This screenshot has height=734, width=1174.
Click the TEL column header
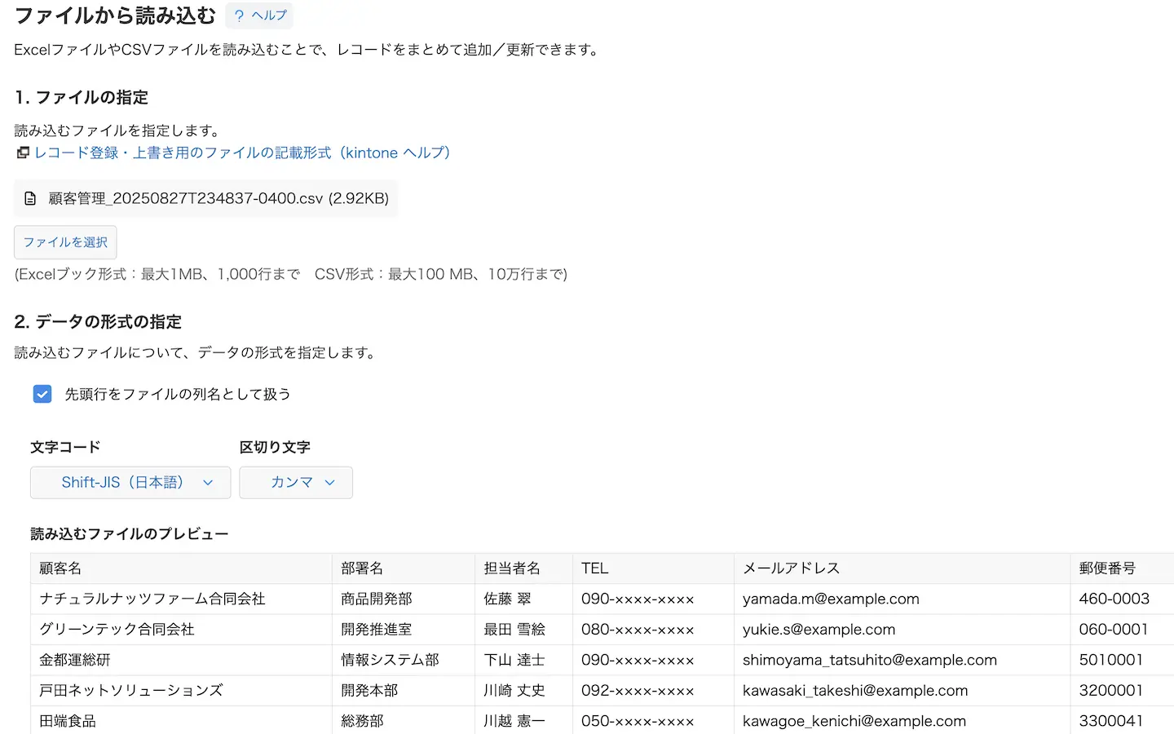[594, 568]
